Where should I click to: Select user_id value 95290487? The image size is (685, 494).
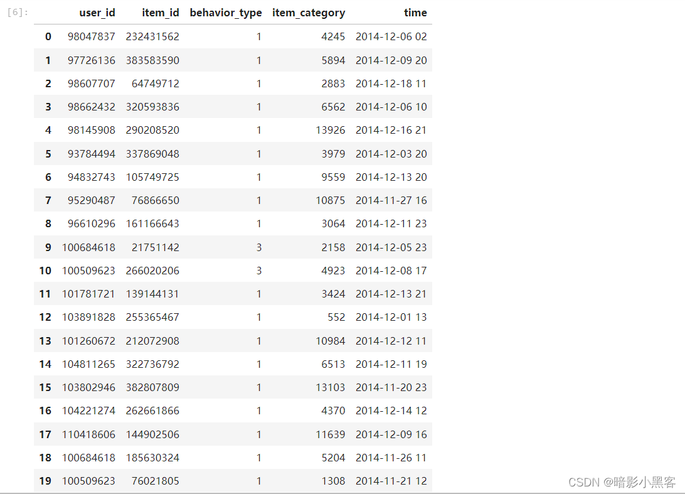92,200
